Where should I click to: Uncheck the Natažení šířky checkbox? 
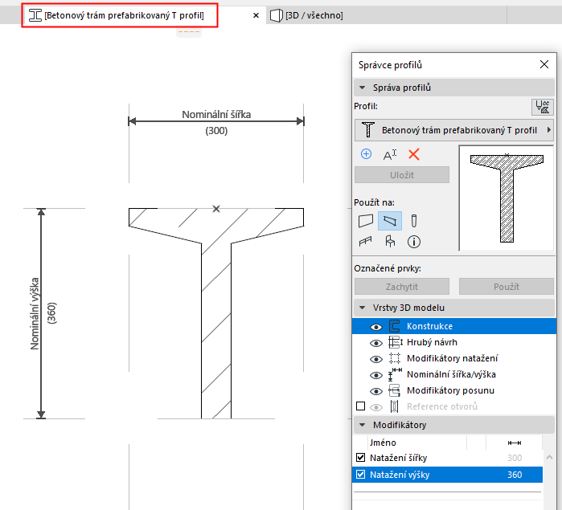coord(360,458)
